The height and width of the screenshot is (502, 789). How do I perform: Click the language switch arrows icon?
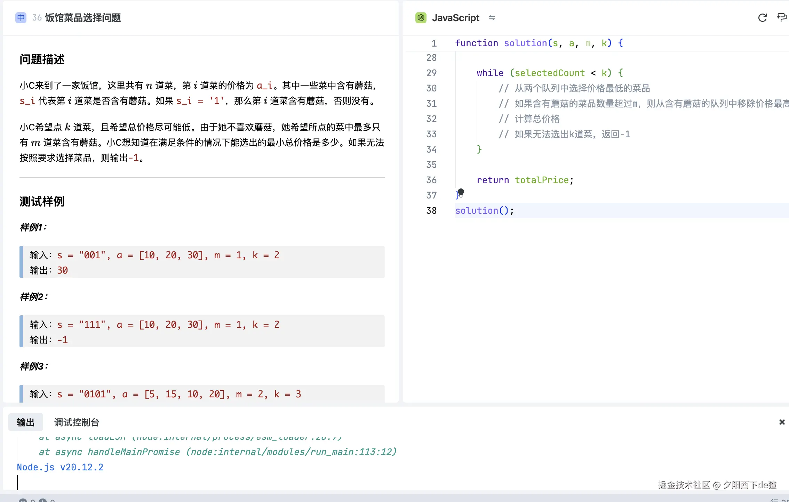(x=492, y=18)
